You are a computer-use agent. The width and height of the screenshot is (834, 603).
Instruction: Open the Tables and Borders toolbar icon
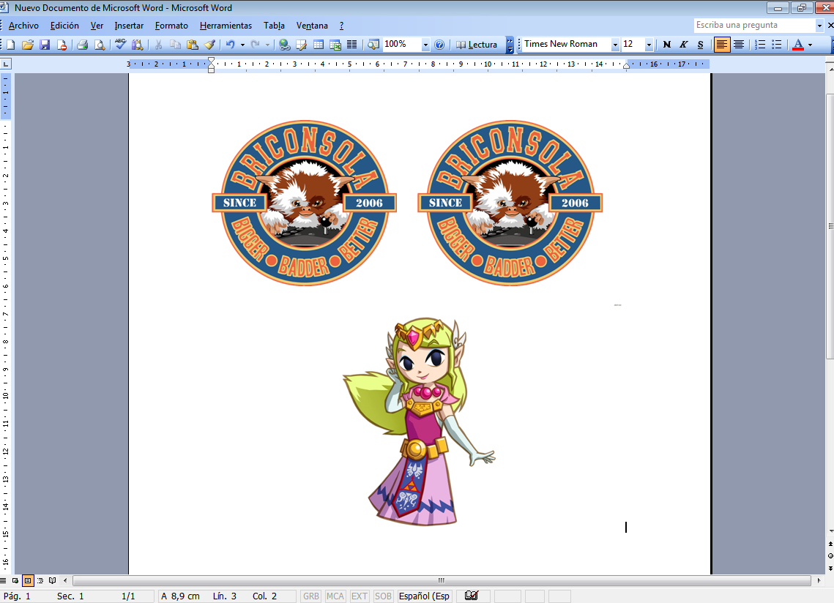(301, 45)
